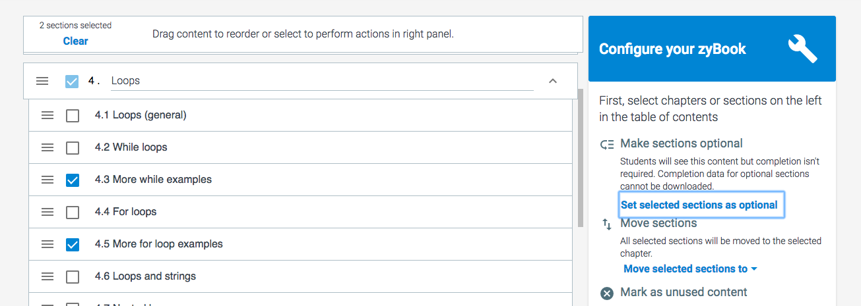861x306 pixels.
Task: Check the 4.1 Loops (general) checkbox
Action: click(x=73, y=116)
